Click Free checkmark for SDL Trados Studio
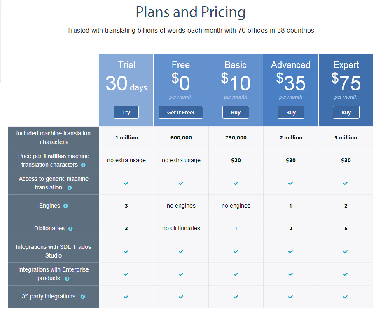376x312 pixels. (x=181, y=251)
